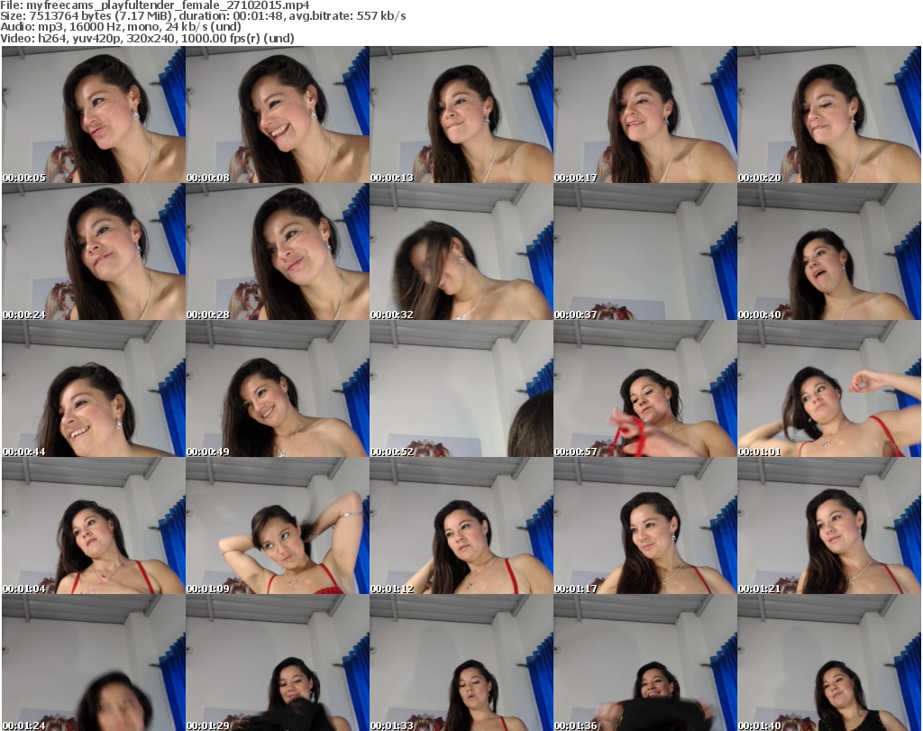The height and width of the screenshot is (731, 923).
Task: Select the thumbnail frame at 00:01:04
Action: [x=94, y=525]
